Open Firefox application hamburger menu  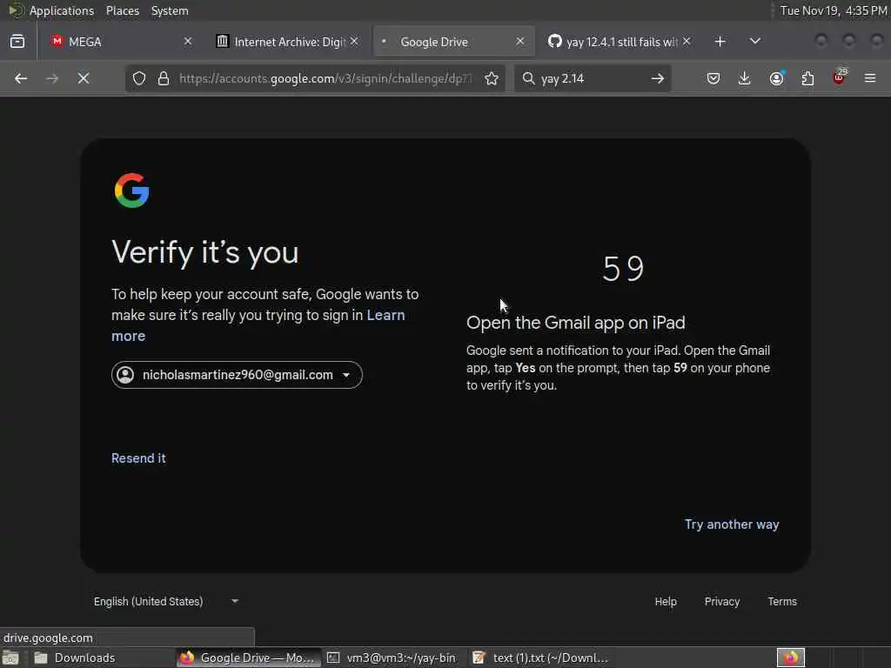tap(870, 78)
